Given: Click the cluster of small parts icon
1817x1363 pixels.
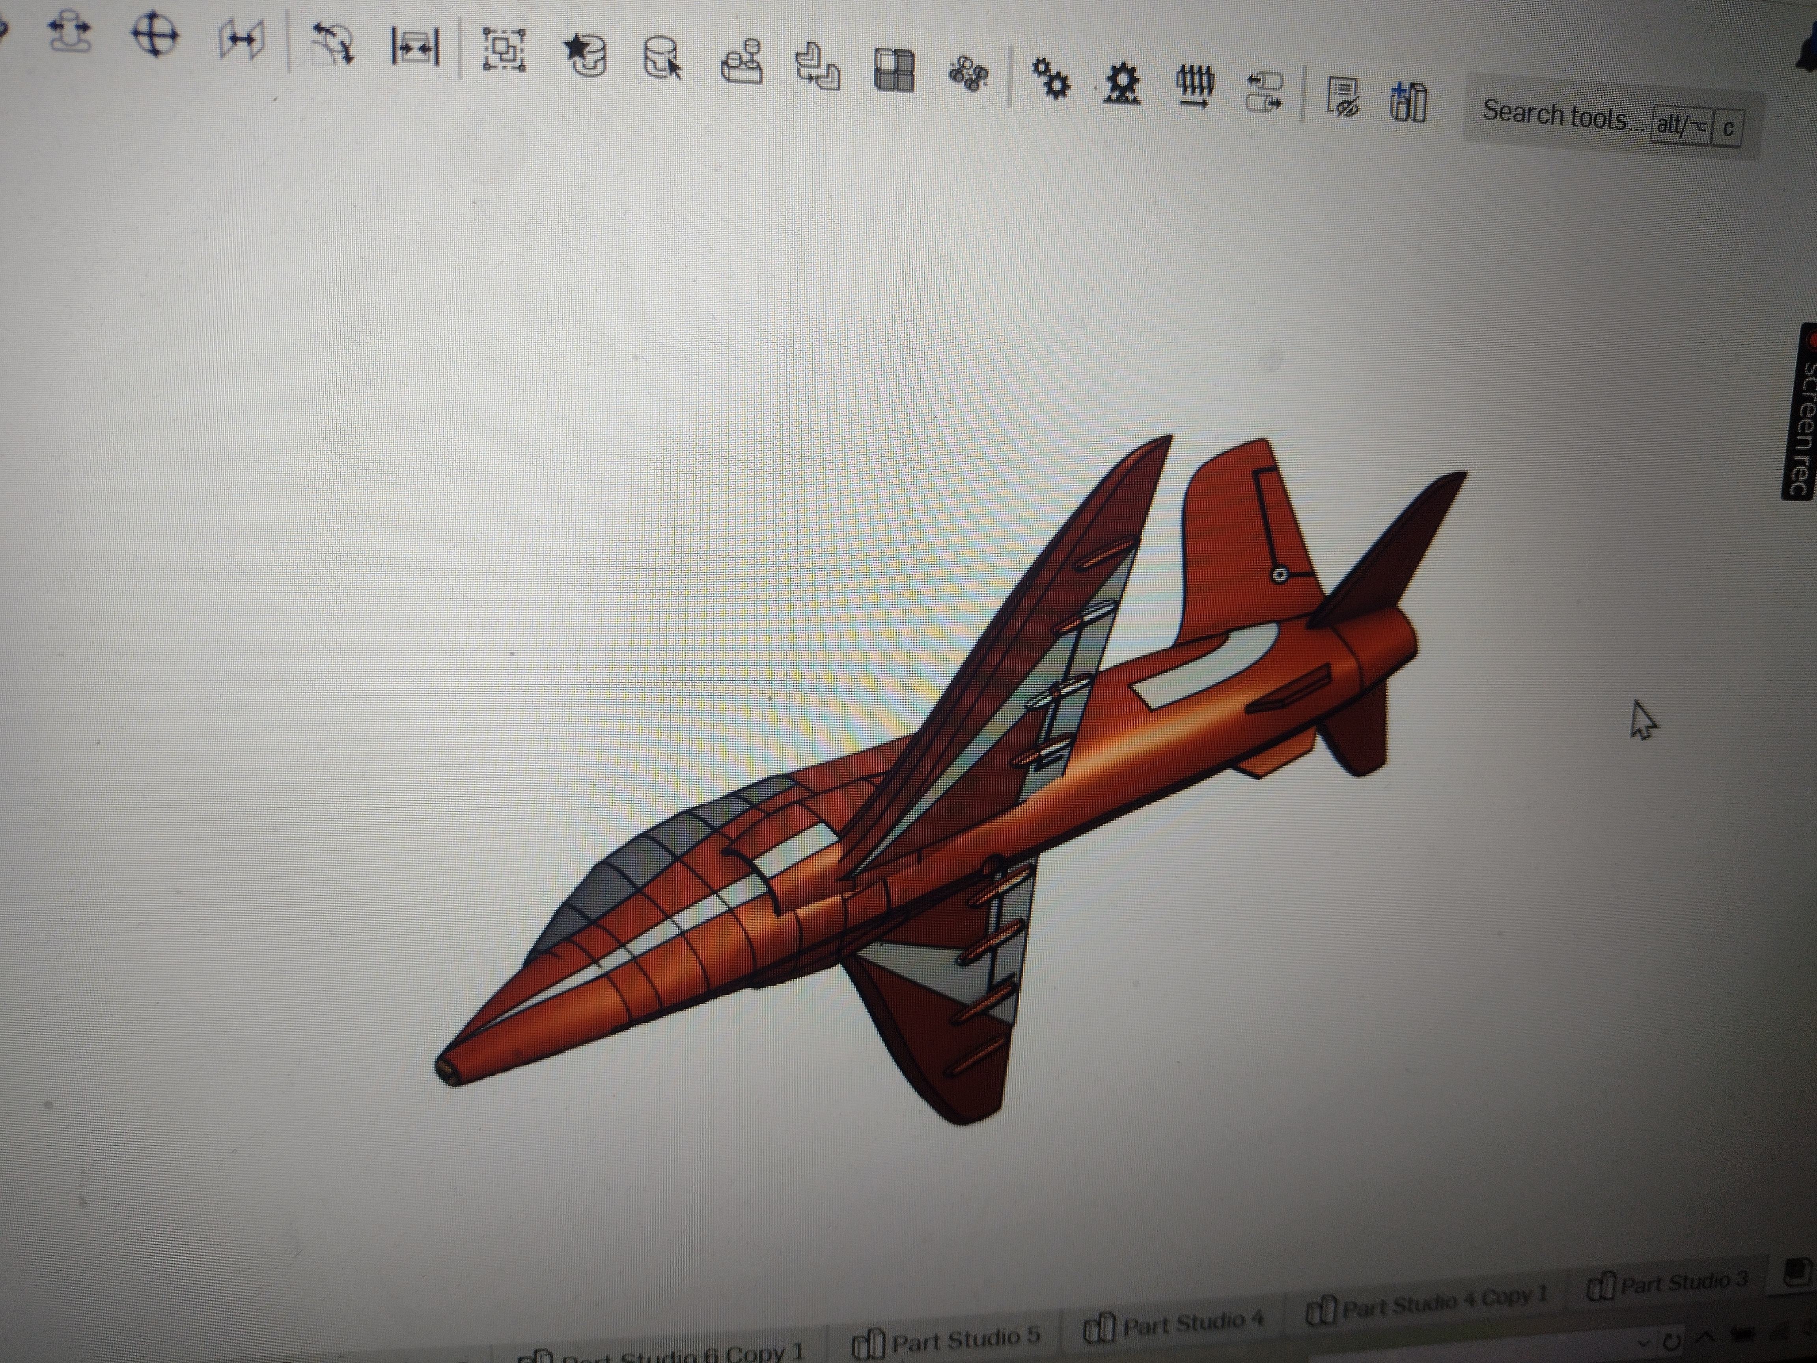Looking at the screenshot, I should tap(968, 74).
